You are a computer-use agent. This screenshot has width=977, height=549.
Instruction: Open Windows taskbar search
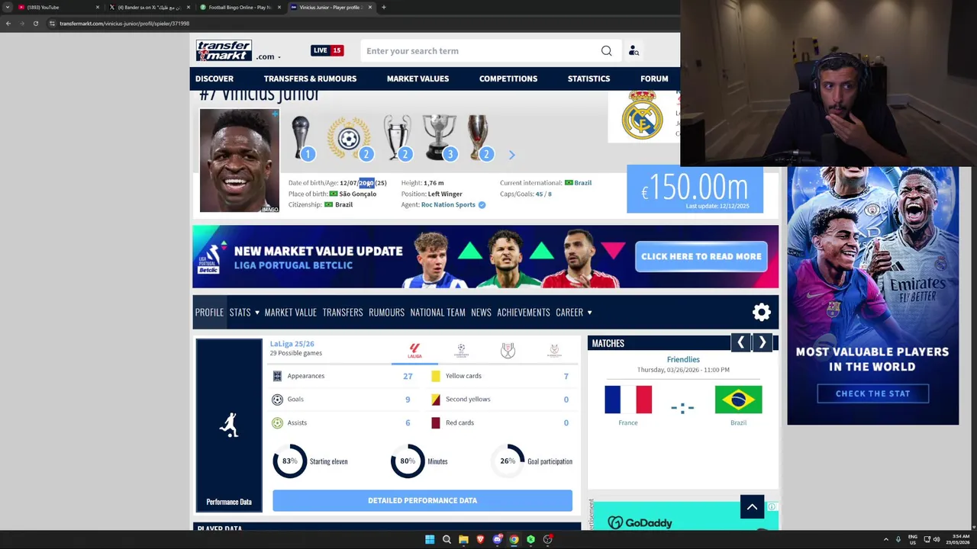click(x=447, y=539)
